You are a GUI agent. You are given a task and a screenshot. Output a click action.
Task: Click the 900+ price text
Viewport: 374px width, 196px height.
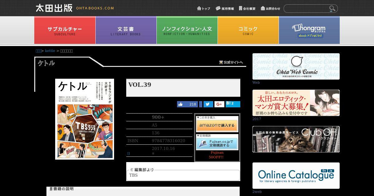tap(158, 117)
